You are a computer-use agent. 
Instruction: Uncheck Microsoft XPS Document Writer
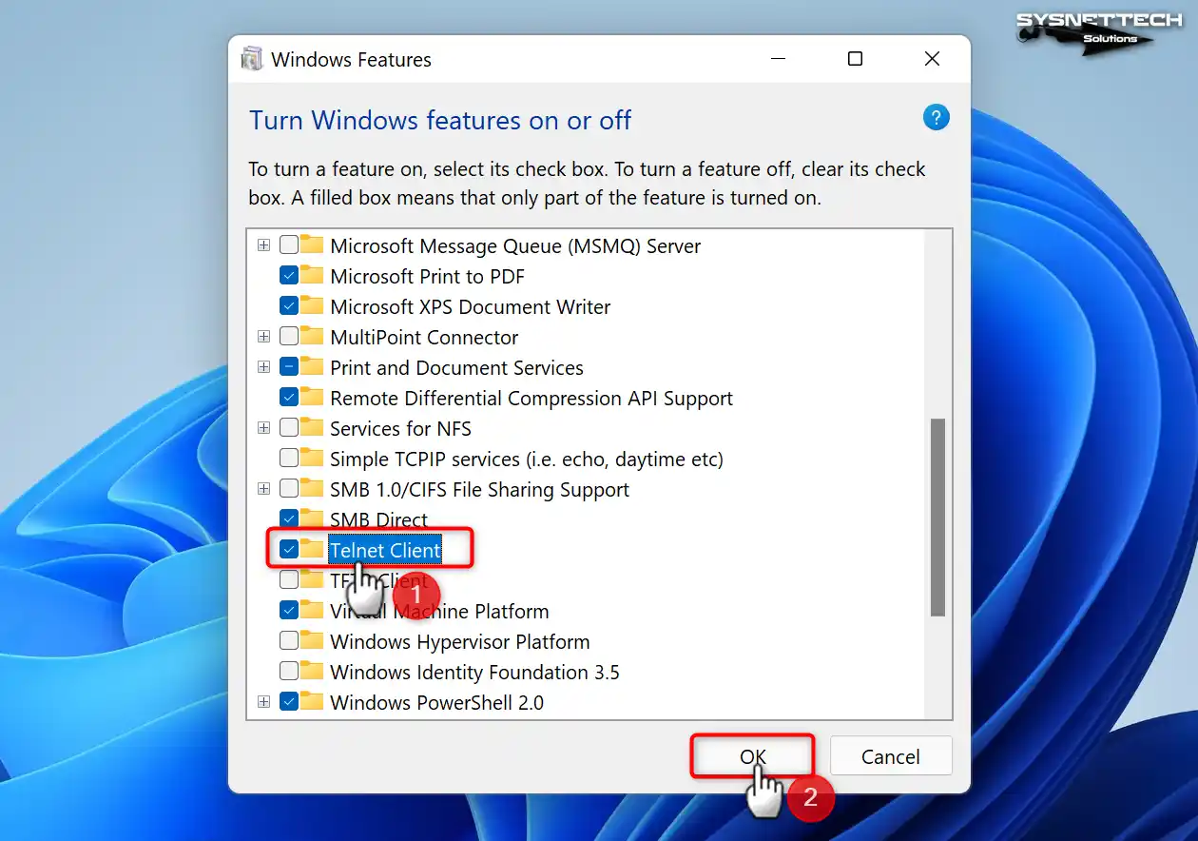tap(289, 306)
